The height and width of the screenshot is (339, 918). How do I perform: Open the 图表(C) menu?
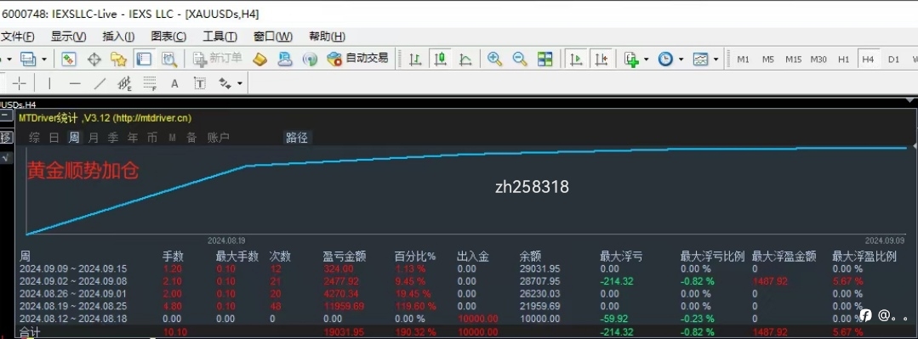click(168, 37)
